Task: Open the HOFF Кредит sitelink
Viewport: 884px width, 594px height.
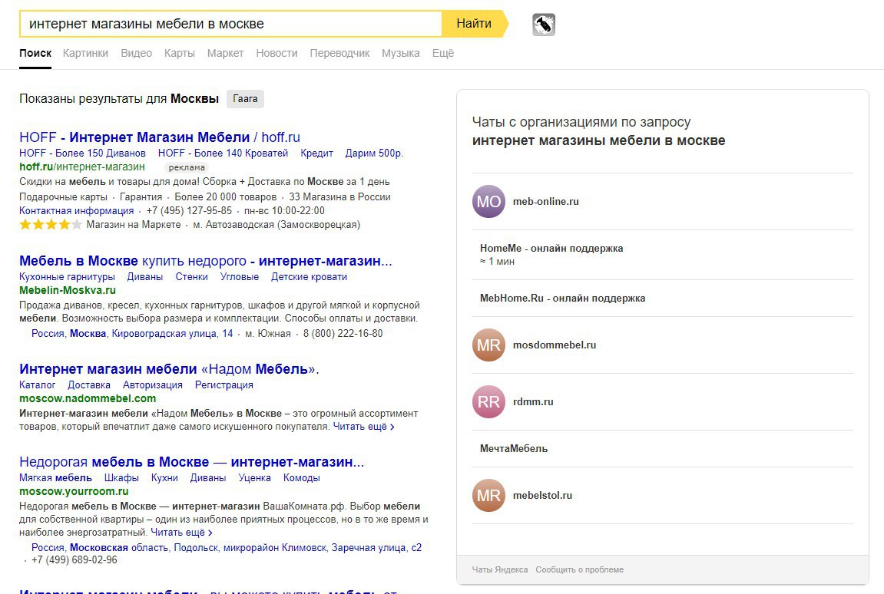Action: (317, 153)
